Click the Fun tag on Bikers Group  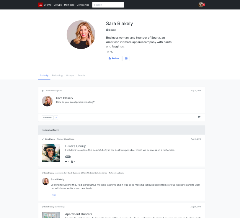68,157
